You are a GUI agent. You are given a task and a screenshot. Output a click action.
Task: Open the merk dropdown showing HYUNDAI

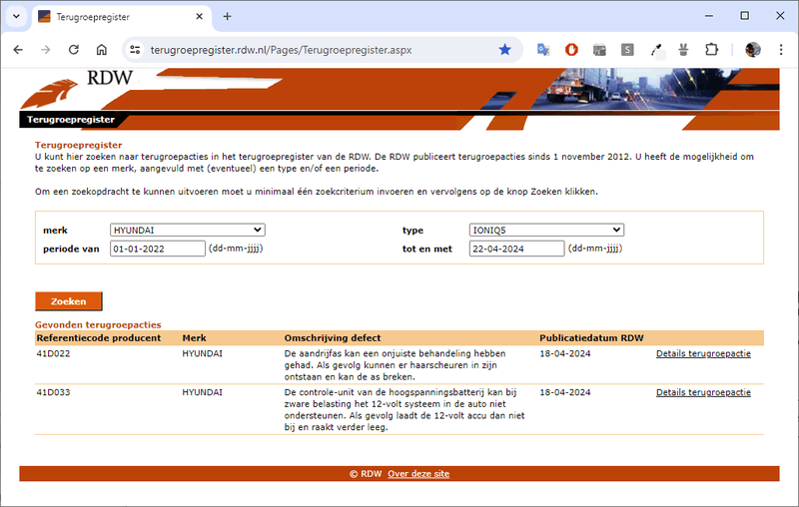188,231
